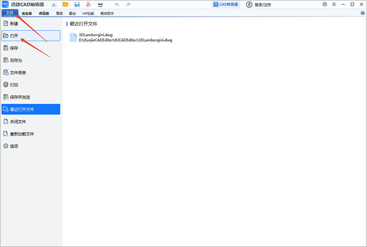The height and width of the screenshot is (247, 367).
Task: Click the new file plus icon in title bar
Action: click(53, 4)
